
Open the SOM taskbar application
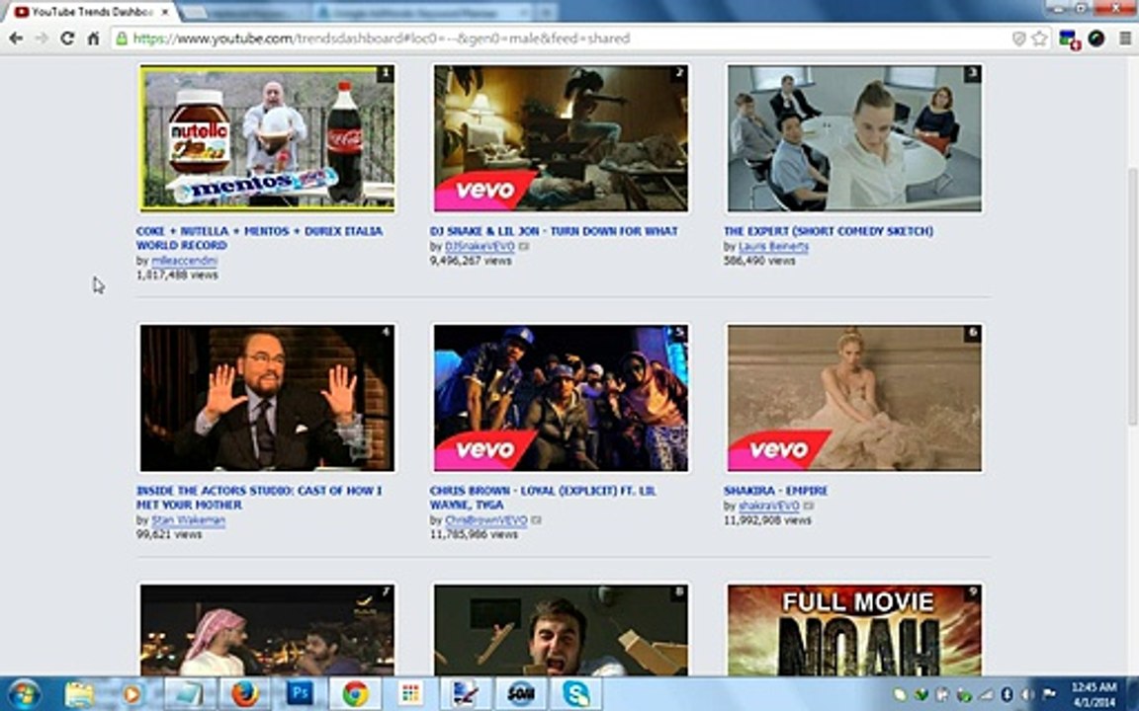[521, 694]
